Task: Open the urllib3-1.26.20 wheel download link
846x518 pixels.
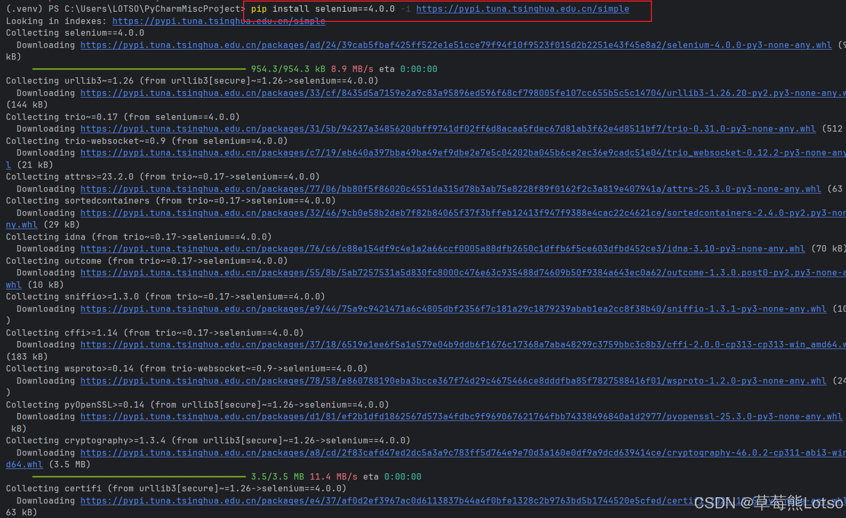Action: 463,93
